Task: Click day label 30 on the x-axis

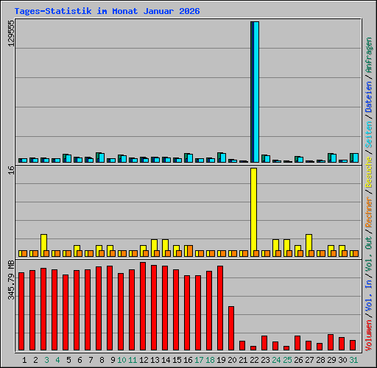Action: coord(342,360)
